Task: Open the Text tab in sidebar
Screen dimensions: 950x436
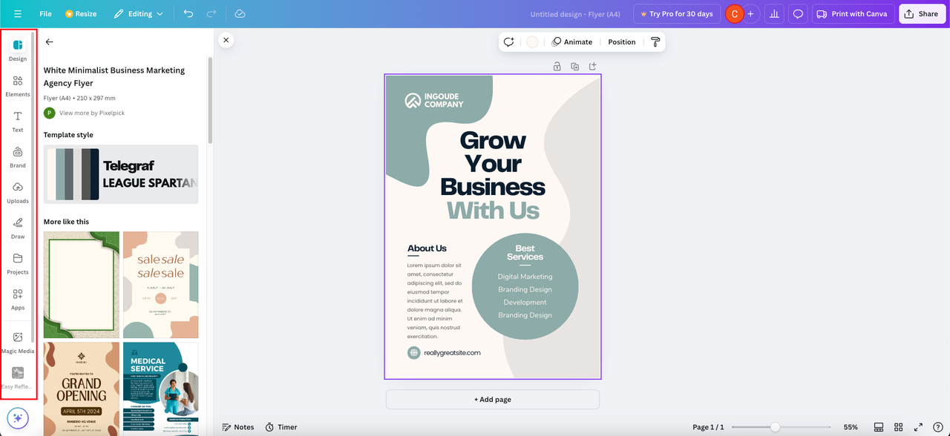Action: pos(18,121)
